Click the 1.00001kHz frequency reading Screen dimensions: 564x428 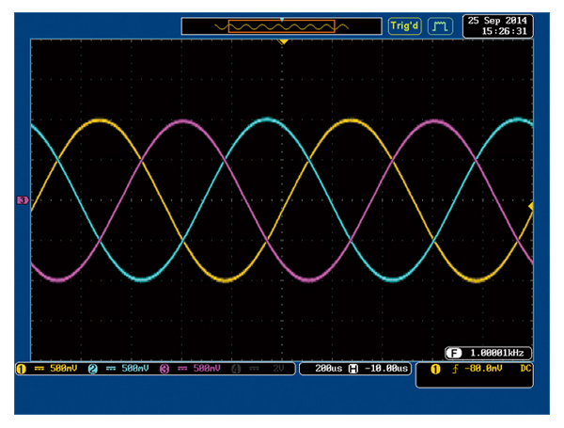point(496,353)
